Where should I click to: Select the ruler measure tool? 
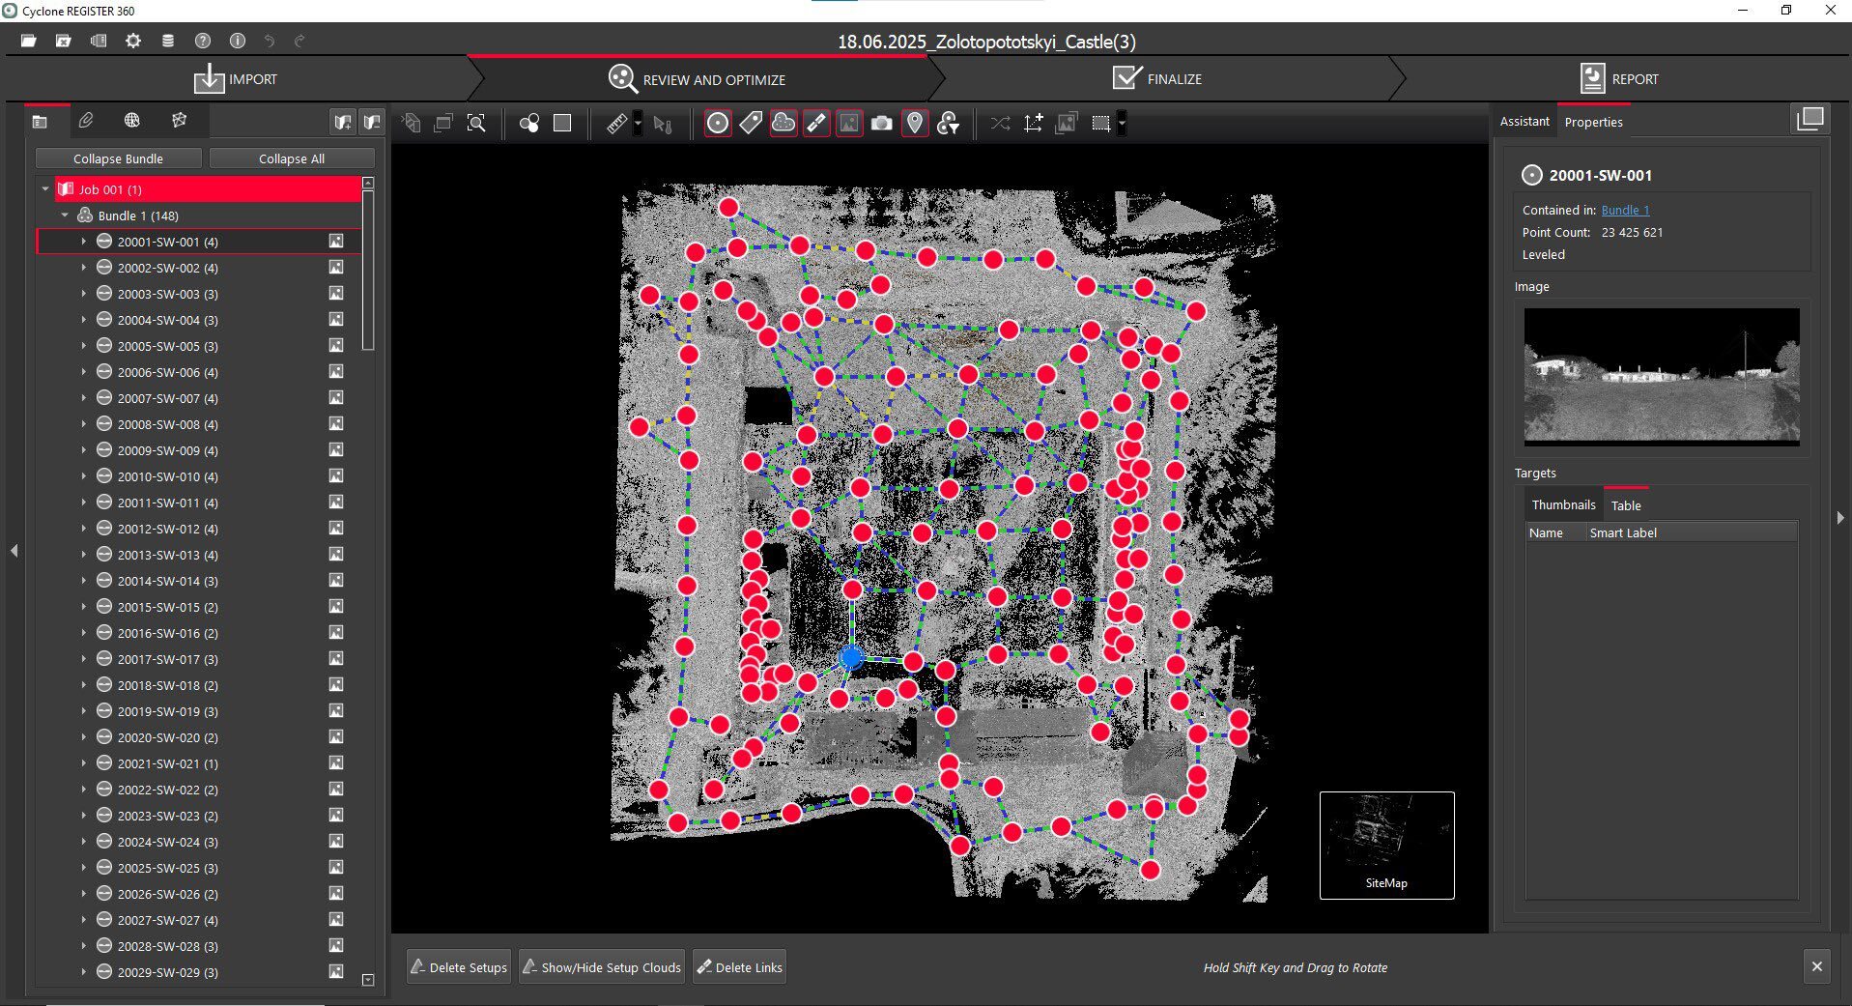tap(616, 123)
